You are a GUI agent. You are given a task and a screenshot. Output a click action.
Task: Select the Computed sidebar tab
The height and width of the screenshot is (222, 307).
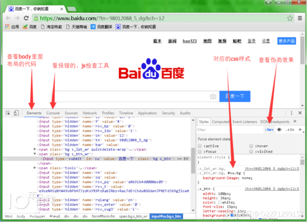pos(220,122)
